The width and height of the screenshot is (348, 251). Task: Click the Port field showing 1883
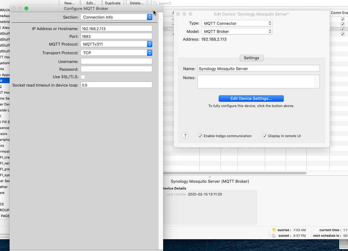(116, 36)
